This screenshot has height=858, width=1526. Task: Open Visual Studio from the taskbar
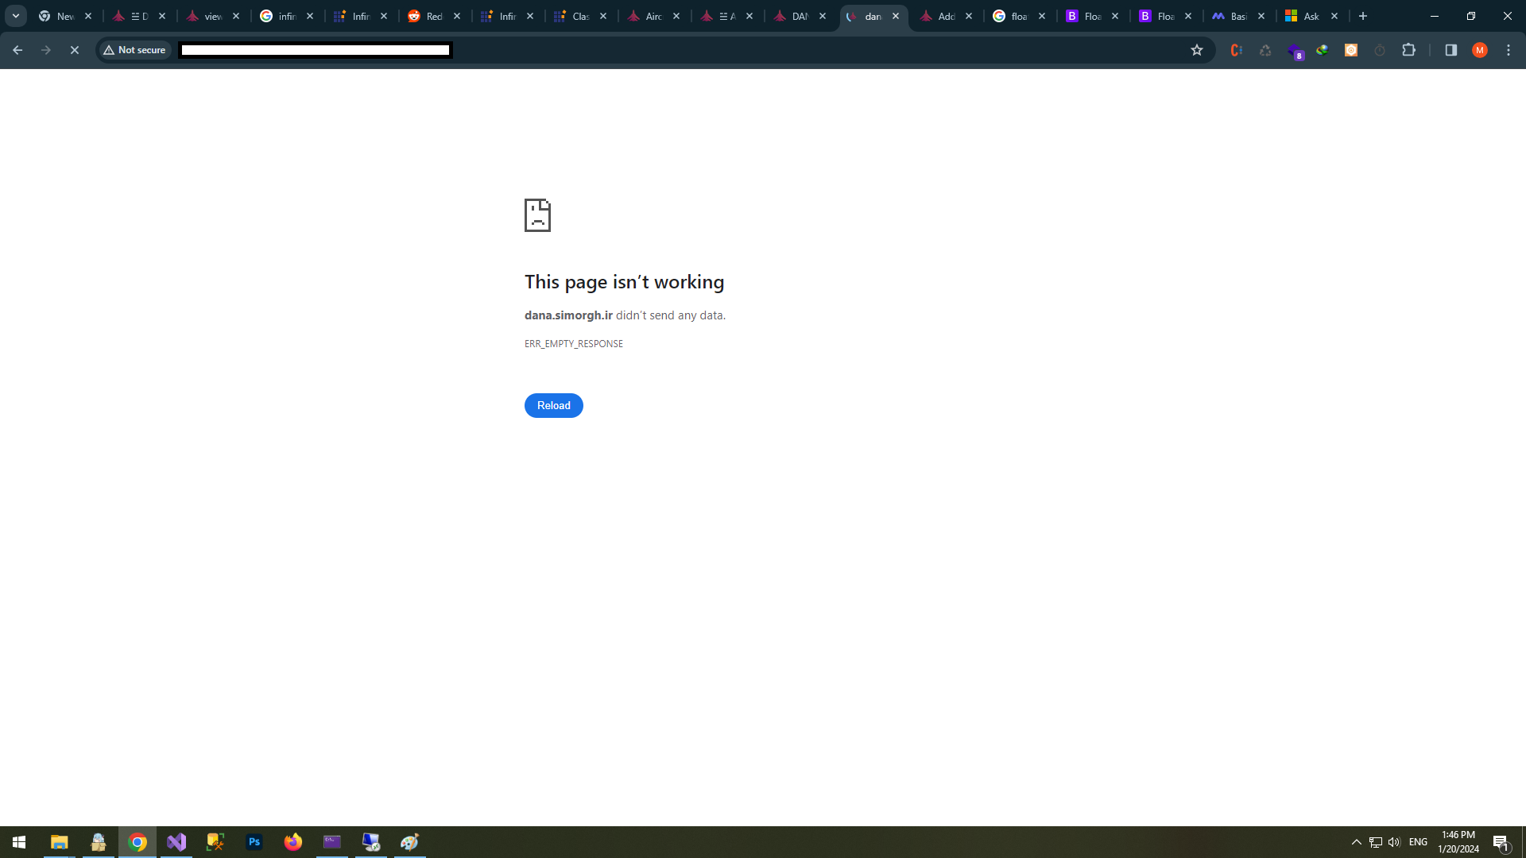[176, 842]
